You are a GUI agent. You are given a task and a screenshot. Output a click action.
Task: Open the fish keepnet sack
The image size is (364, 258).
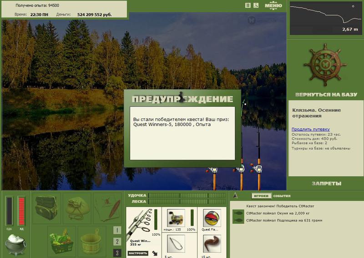(x=77, y=208)
